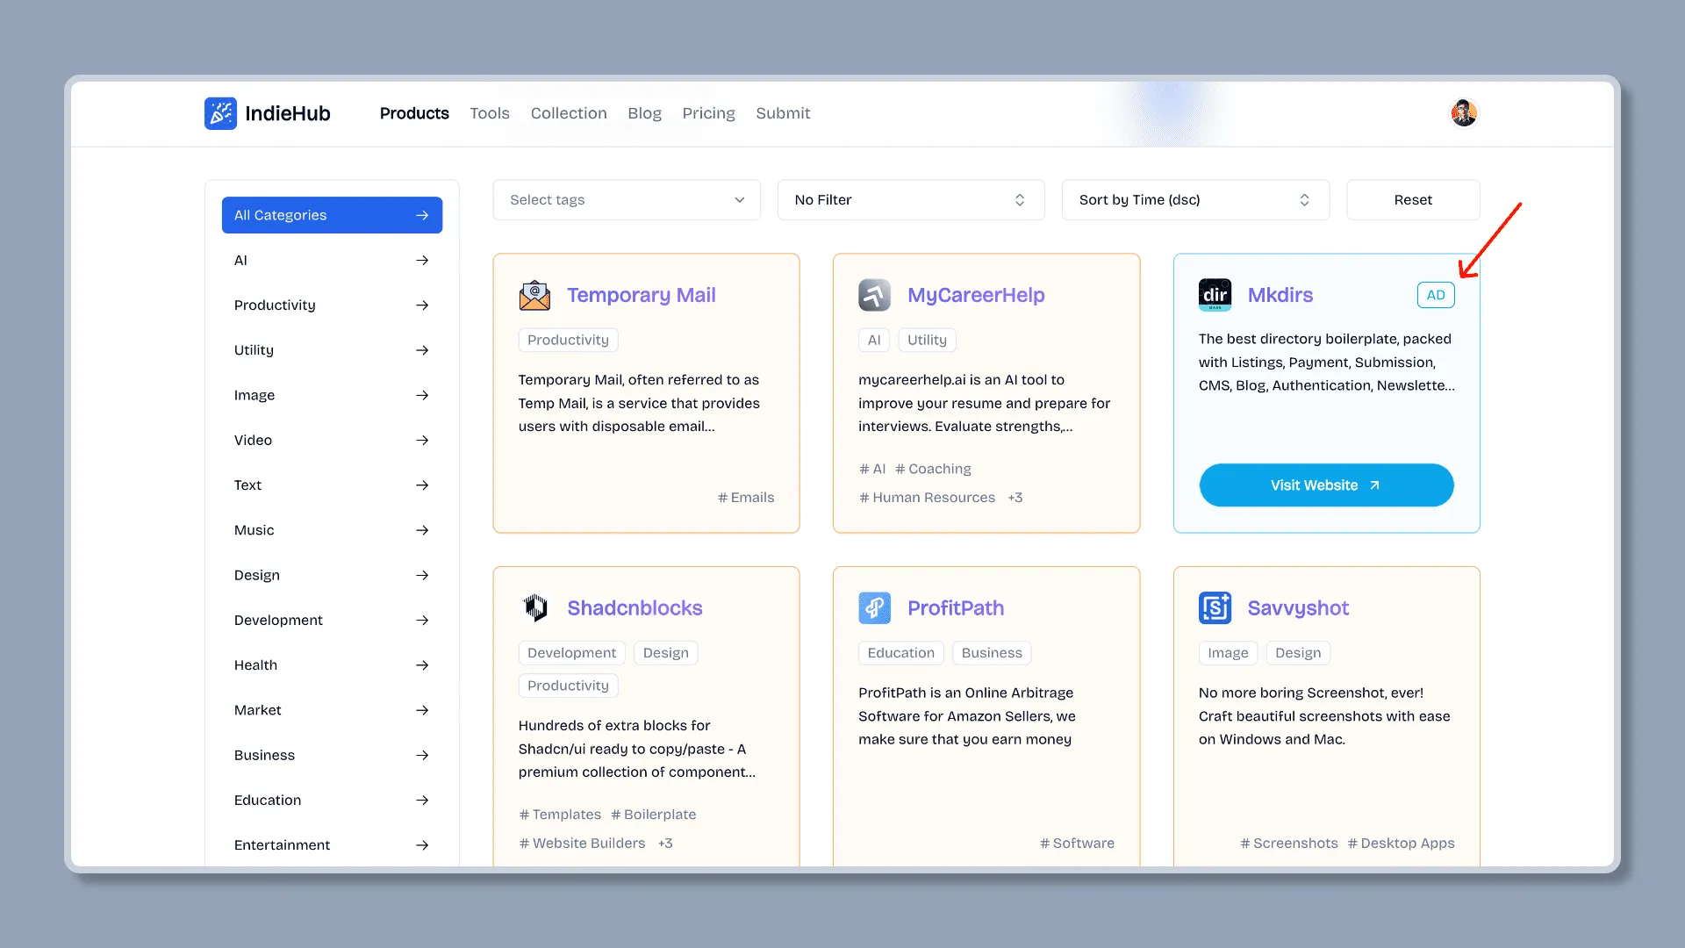
Task: Open the Shadcnblocks product title link
Action: coord(635,608)
